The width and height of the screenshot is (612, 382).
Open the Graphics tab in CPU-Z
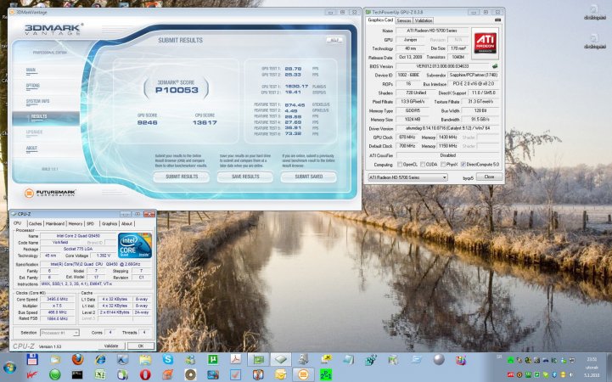point(109,223)
